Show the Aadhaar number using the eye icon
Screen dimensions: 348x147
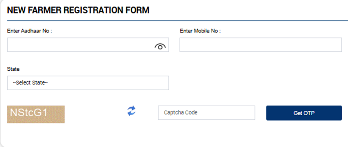[160, 46]
